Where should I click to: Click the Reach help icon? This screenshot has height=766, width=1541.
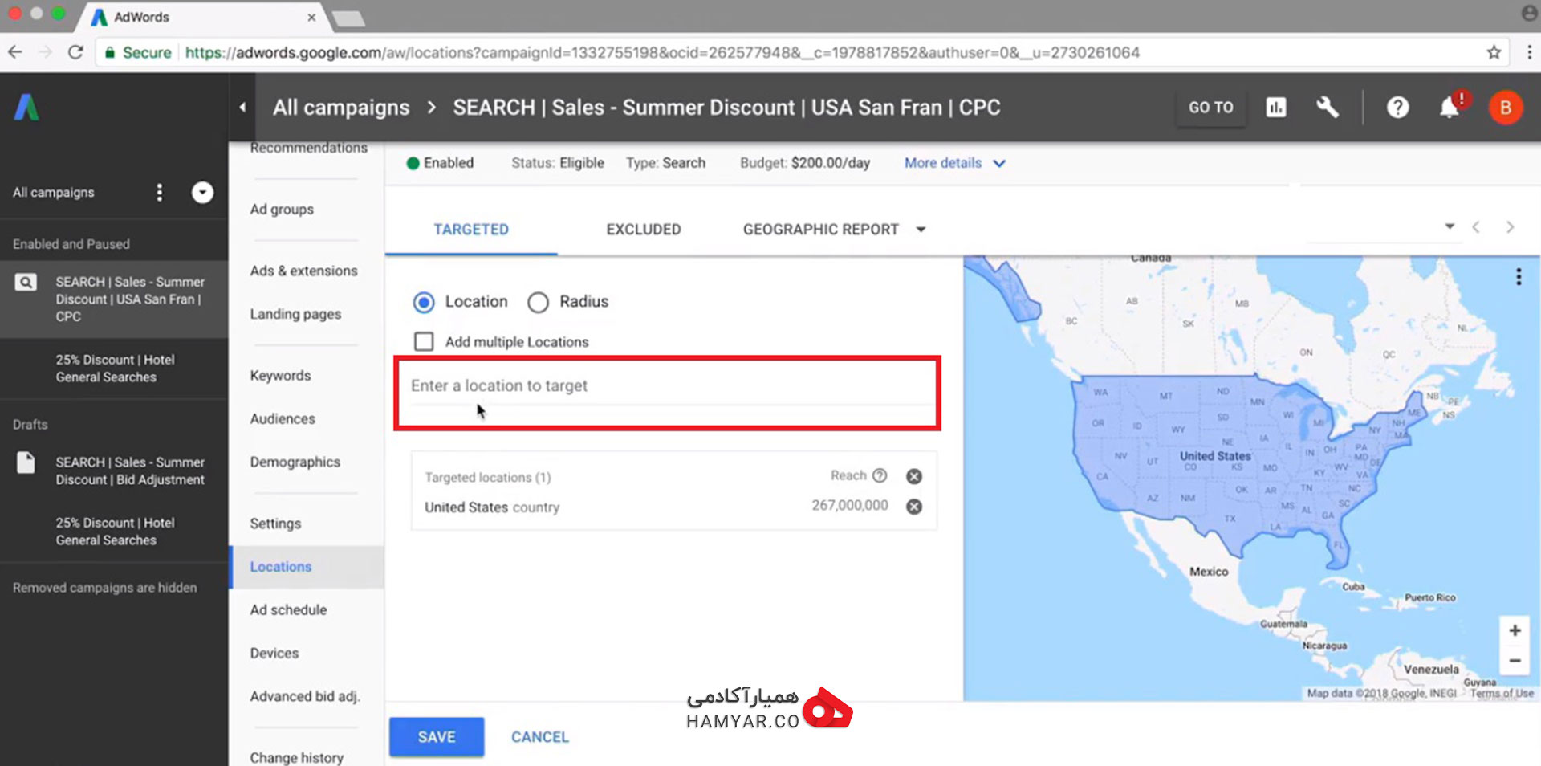tap(880, 475)
